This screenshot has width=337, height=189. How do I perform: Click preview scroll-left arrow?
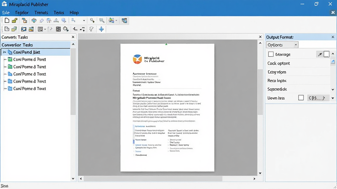(x=81, y=178)
